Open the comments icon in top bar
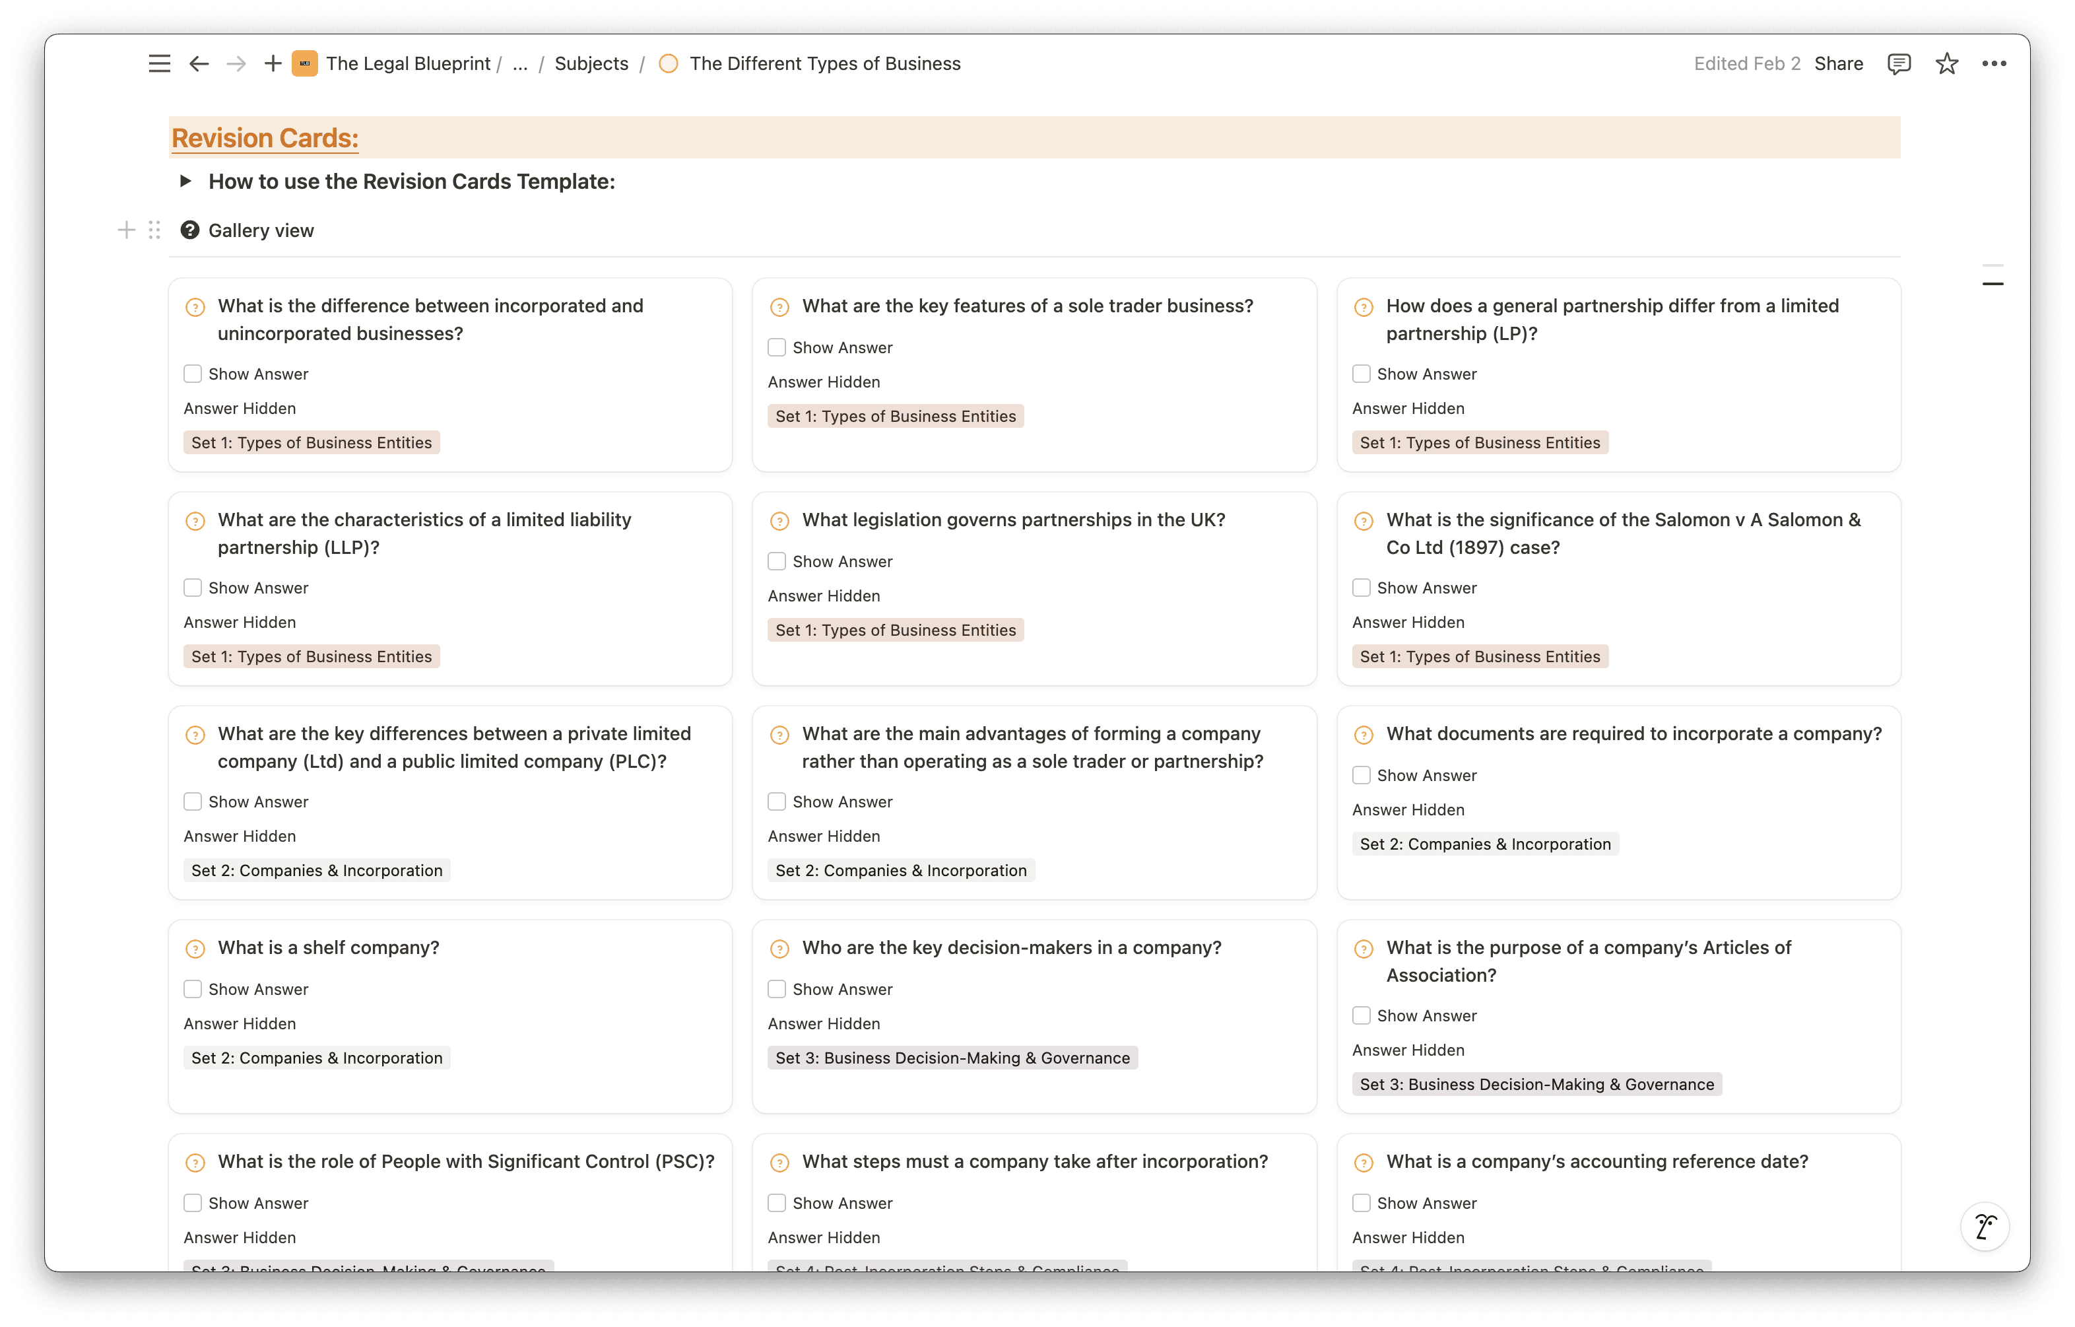2075x1327 pixels. pyautogui.click(x=1898, y=64)
